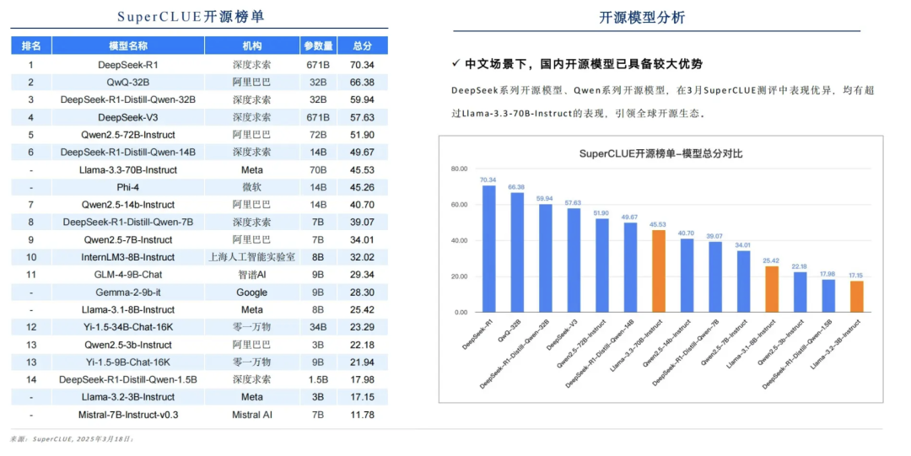This screenshot has height=456, width=911.
Task: Select GLM-4-9B-Chat model name
Action: 128,275
